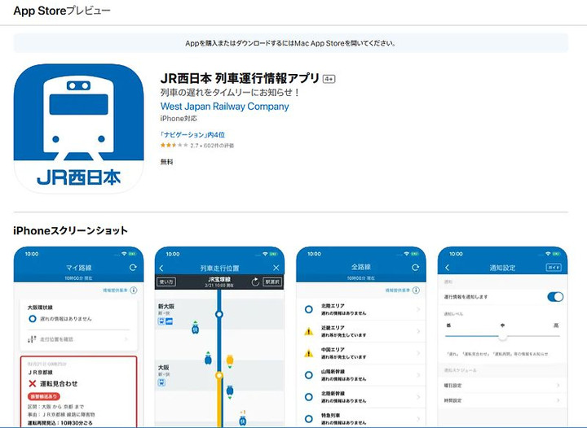Click the reload icon next to 駅選択
The image size is (587, 428).
[x=255, y=282]
